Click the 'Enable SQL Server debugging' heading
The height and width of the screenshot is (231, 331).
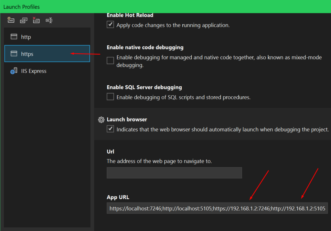(x=144, y=87)
